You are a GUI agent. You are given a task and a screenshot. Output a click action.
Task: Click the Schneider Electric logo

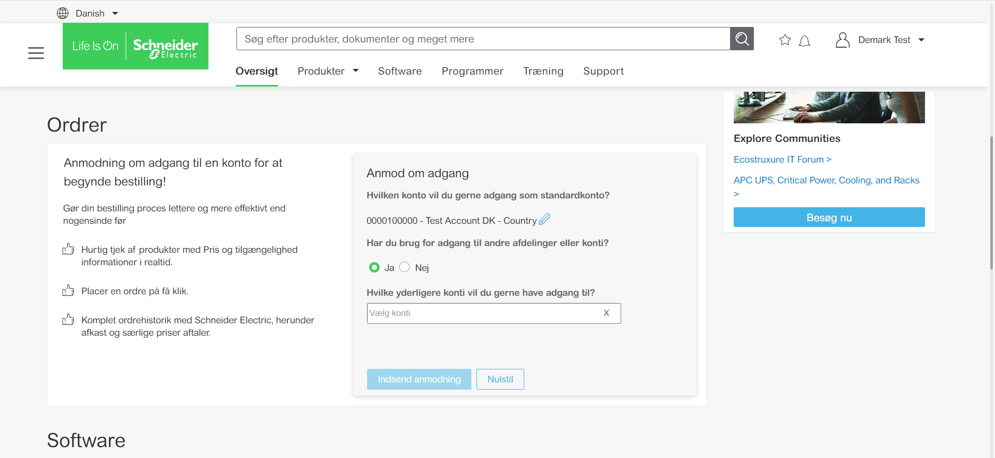point(135,46)
